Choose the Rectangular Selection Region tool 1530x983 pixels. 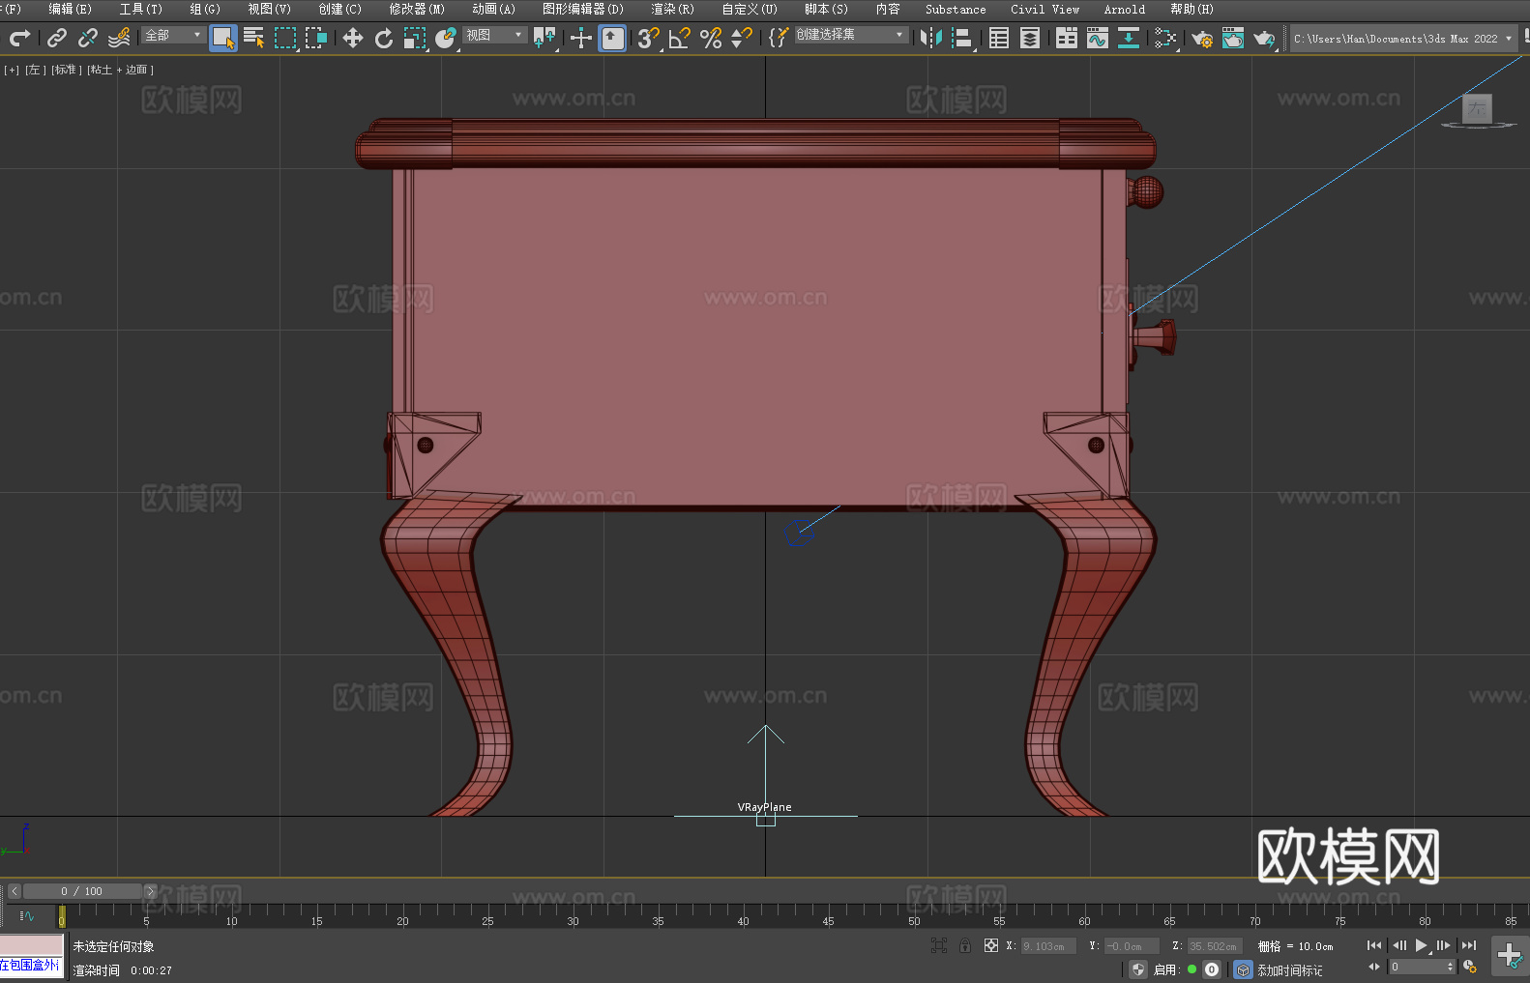[285, 38]
